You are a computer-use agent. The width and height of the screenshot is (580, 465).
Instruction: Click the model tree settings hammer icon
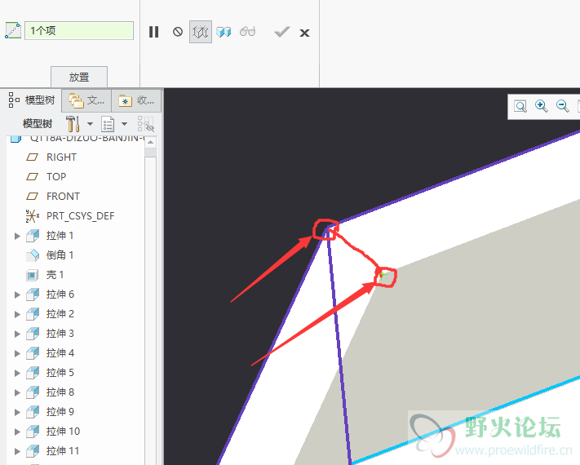click(73, 123)
